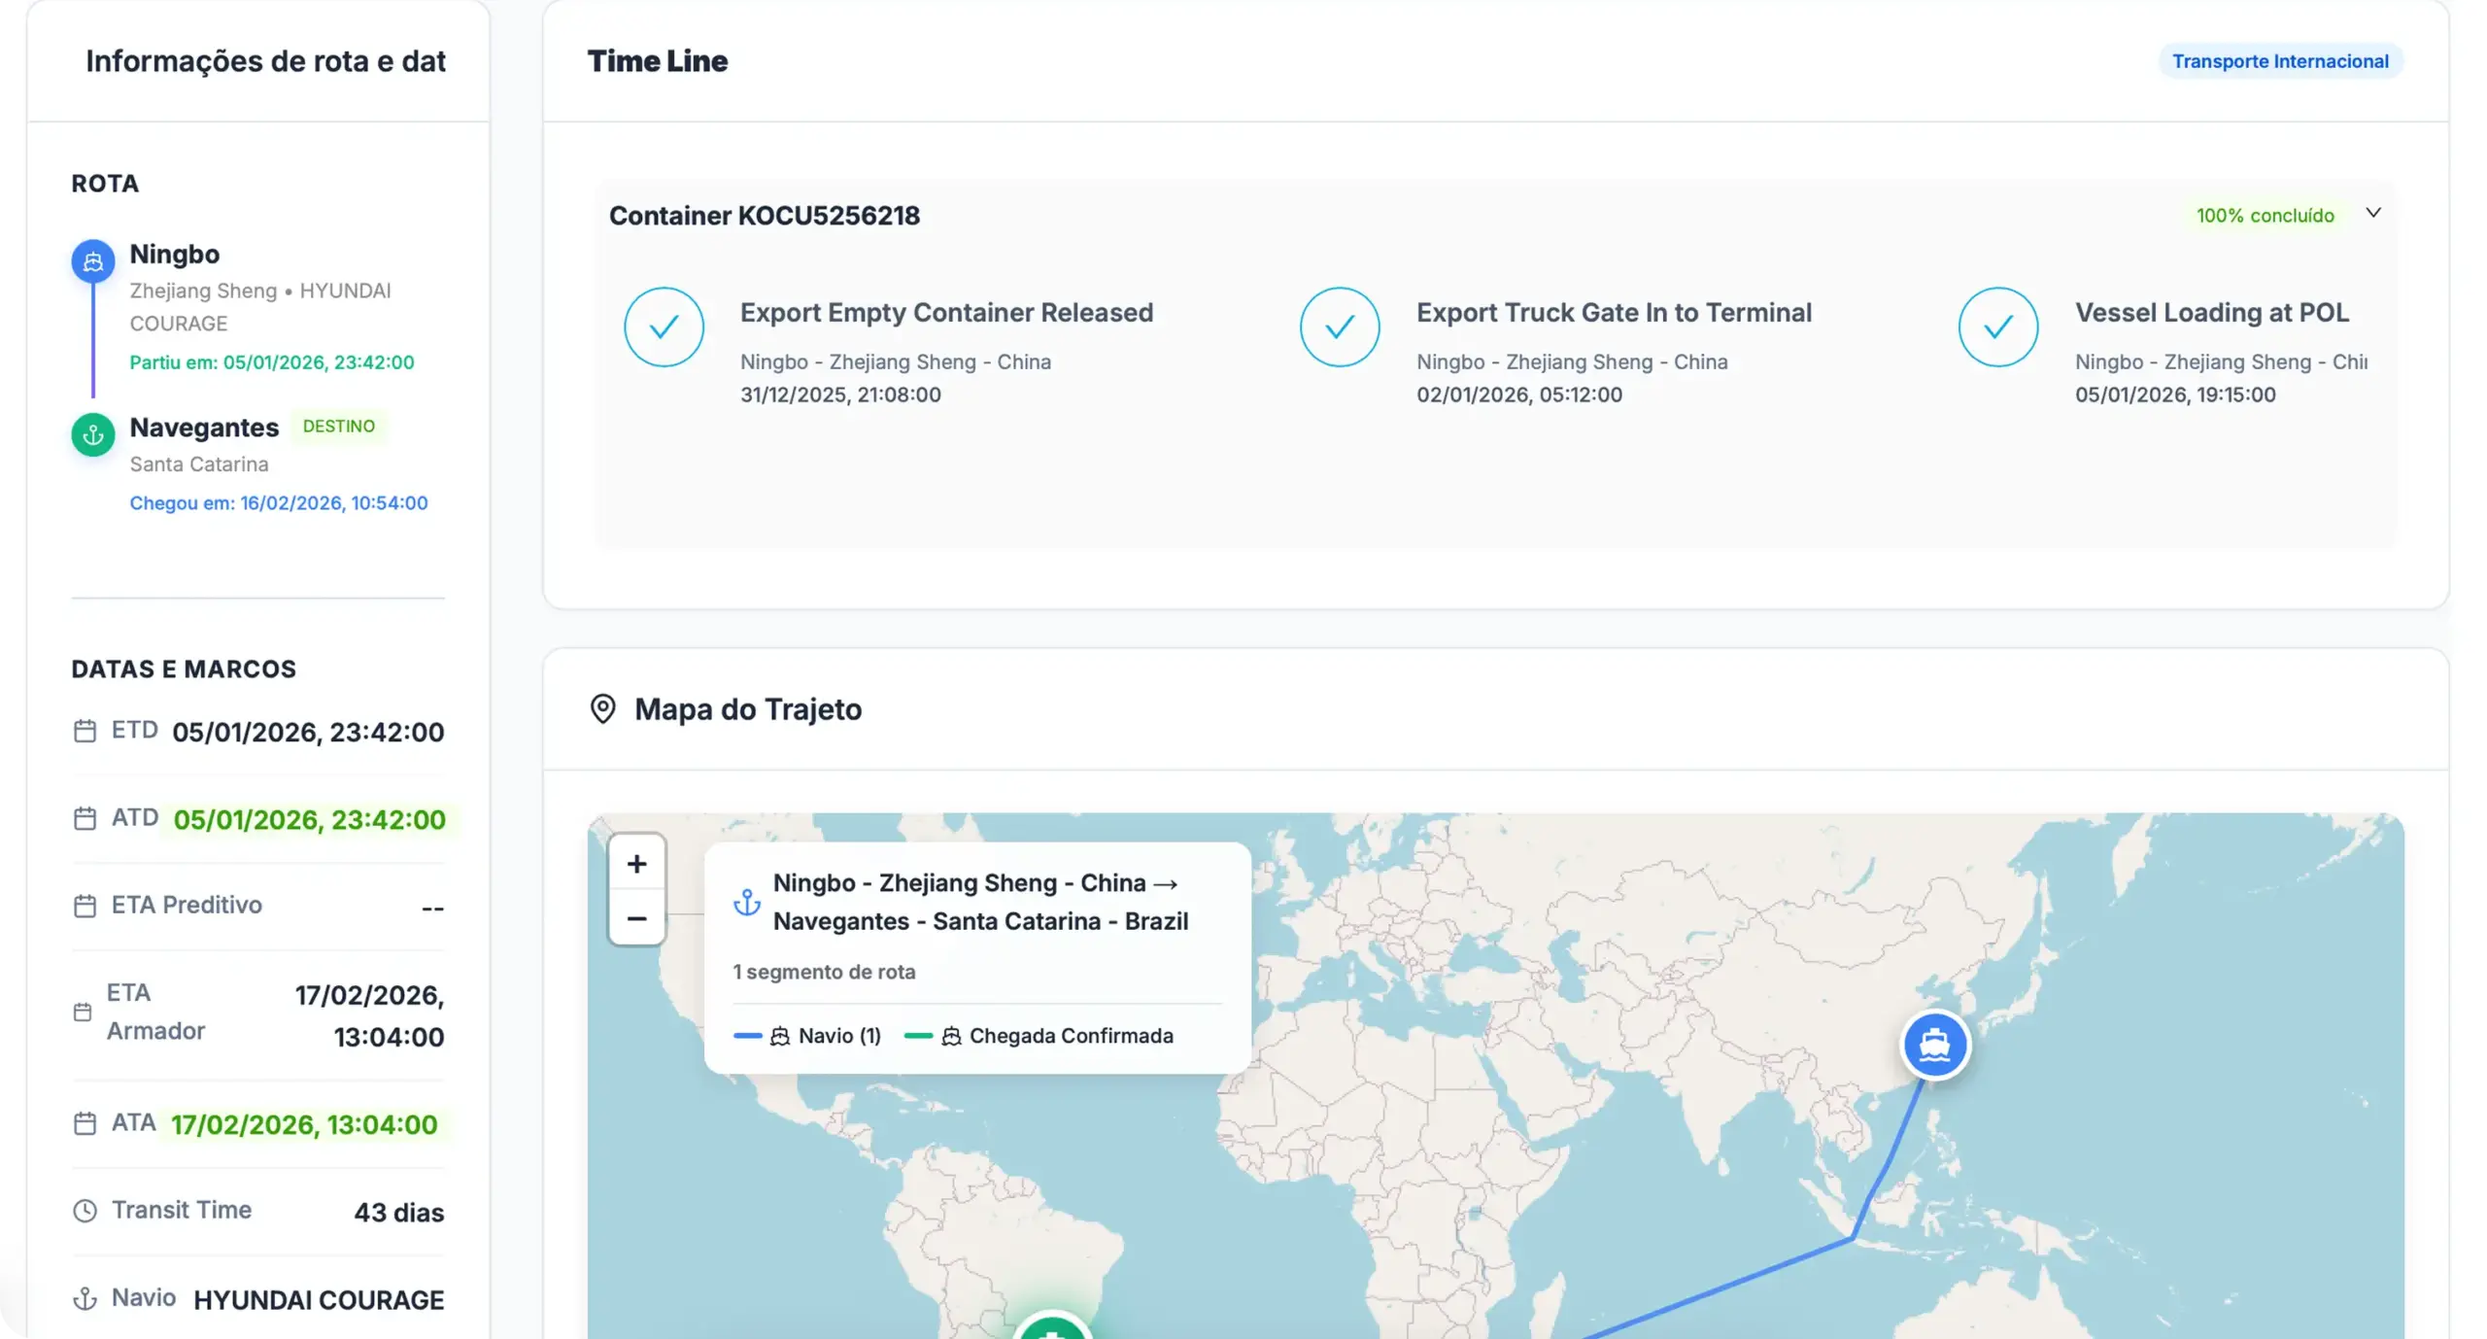Click the 100% concluído progress indicator
This screenshot has width=2487, height=1339.
[2263, 215]
